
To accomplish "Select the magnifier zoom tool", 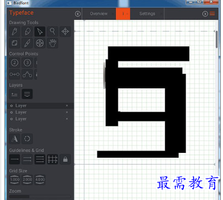I will [53, 31].
